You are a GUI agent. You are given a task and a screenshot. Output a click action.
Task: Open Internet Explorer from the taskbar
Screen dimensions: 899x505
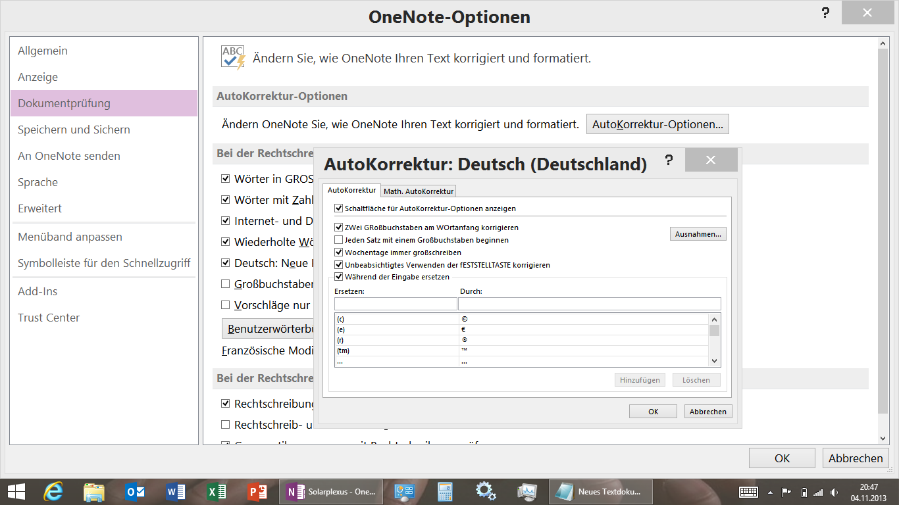coord(53,491)
